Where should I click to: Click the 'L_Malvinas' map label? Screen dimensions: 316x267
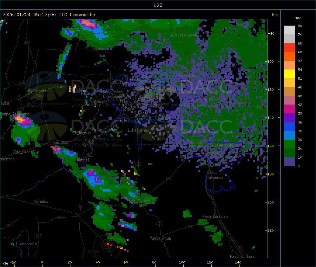point(138,130)
